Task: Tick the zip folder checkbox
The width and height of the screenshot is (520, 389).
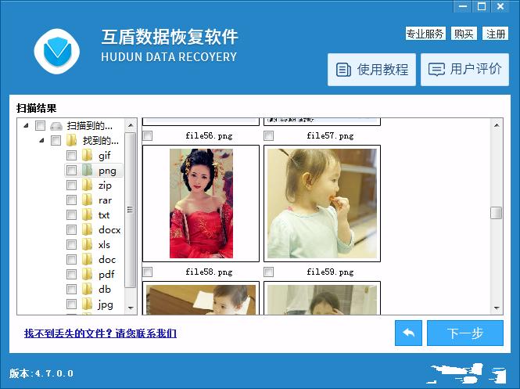Action: click(71, 185)
